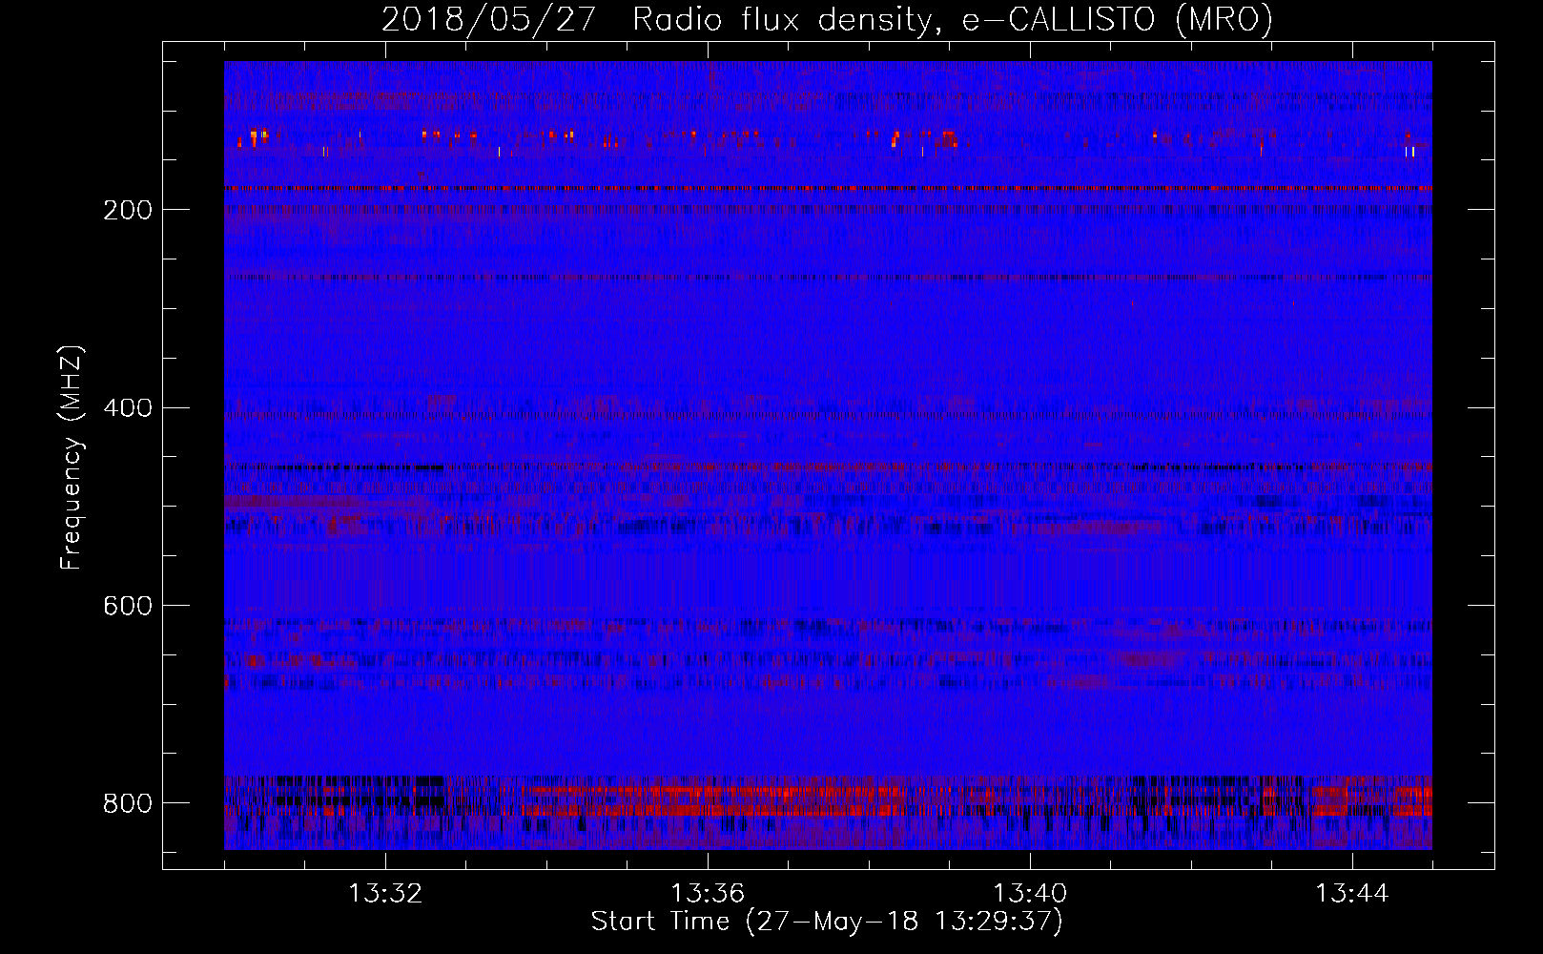
Task: Click the 13:40 time tick label
Action: tap(1030, 894)
